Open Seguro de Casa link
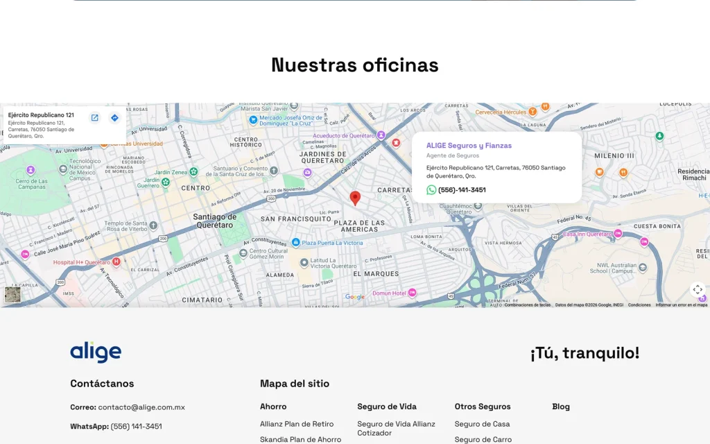 tap(482, 424)
